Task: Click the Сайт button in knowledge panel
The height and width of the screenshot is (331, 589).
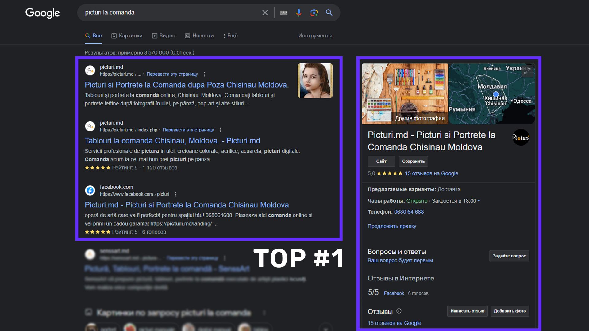Action: tap(381, 161)
